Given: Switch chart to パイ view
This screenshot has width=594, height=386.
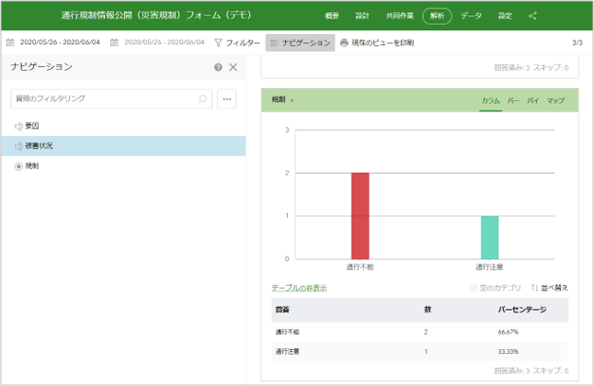Looking at the screenshot, I should [533, 100].
